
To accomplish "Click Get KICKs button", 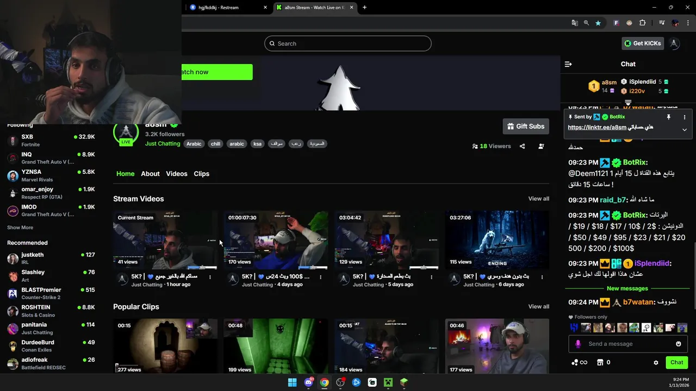I will pyautogui.click(x=643, y=43).
